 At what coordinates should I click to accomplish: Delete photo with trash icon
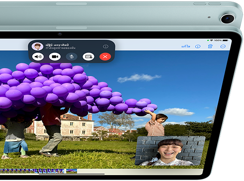click(210, 46)
